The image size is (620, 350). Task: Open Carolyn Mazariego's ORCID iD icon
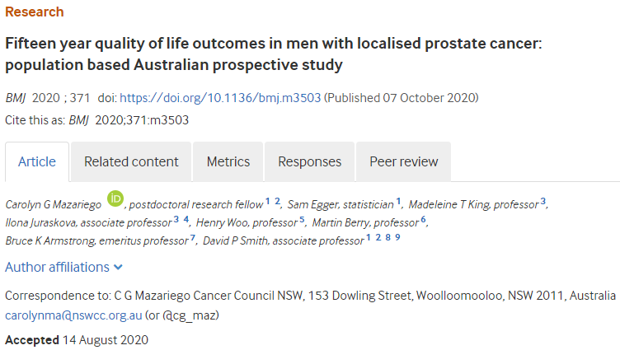click(115, 198)
